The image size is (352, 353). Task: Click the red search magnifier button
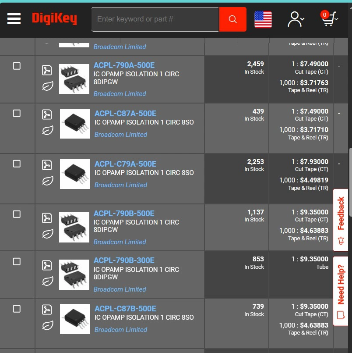click(232, 19)
